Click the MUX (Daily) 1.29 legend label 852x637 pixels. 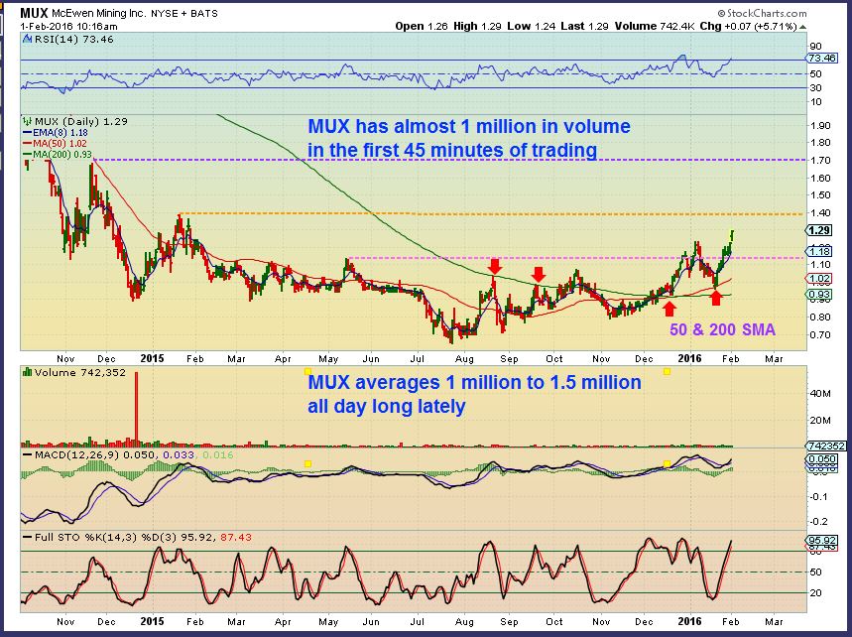[81, 121]
